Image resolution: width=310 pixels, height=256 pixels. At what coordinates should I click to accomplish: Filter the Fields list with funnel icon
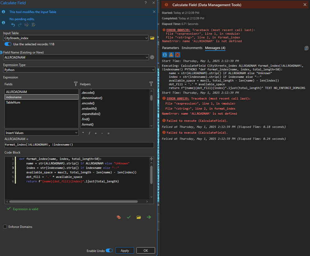[76, 84]
